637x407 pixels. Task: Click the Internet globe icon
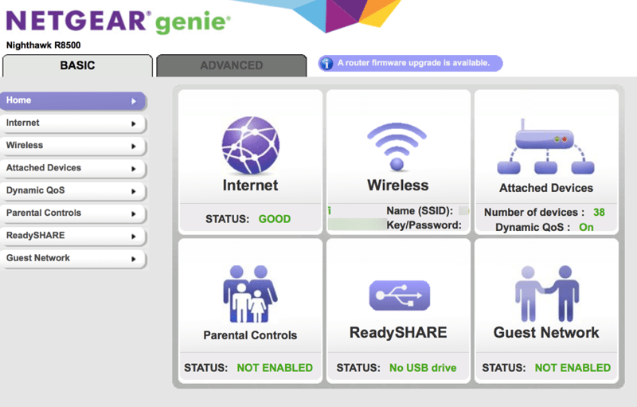point(250,146)
